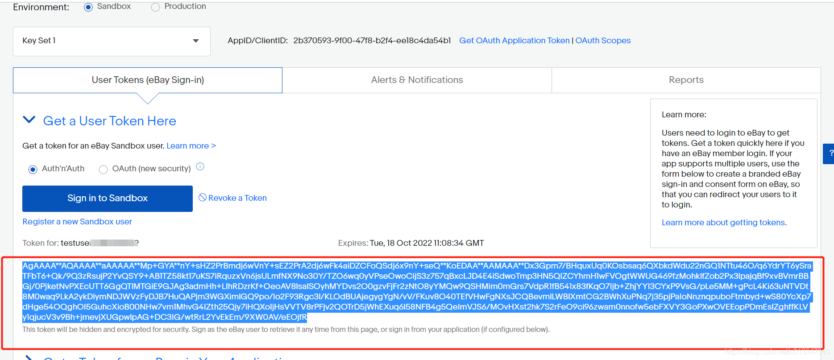834x360 pixels.
Task: Open Register a new Sandbox user link
Action: pos(77,222)
